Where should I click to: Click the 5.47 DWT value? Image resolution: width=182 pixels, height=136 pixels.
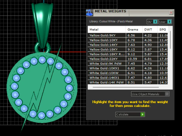pos(148,82)
